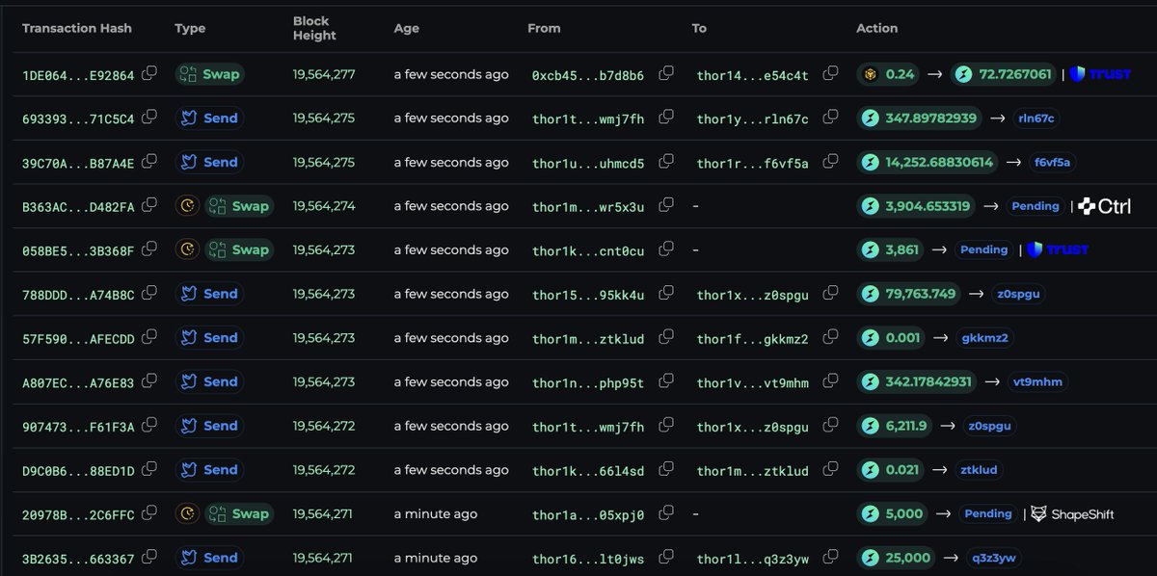The image size is (1157, 576).
Task: Open sender address 0xcb45...b7d8b6
Action: point(588,75)
